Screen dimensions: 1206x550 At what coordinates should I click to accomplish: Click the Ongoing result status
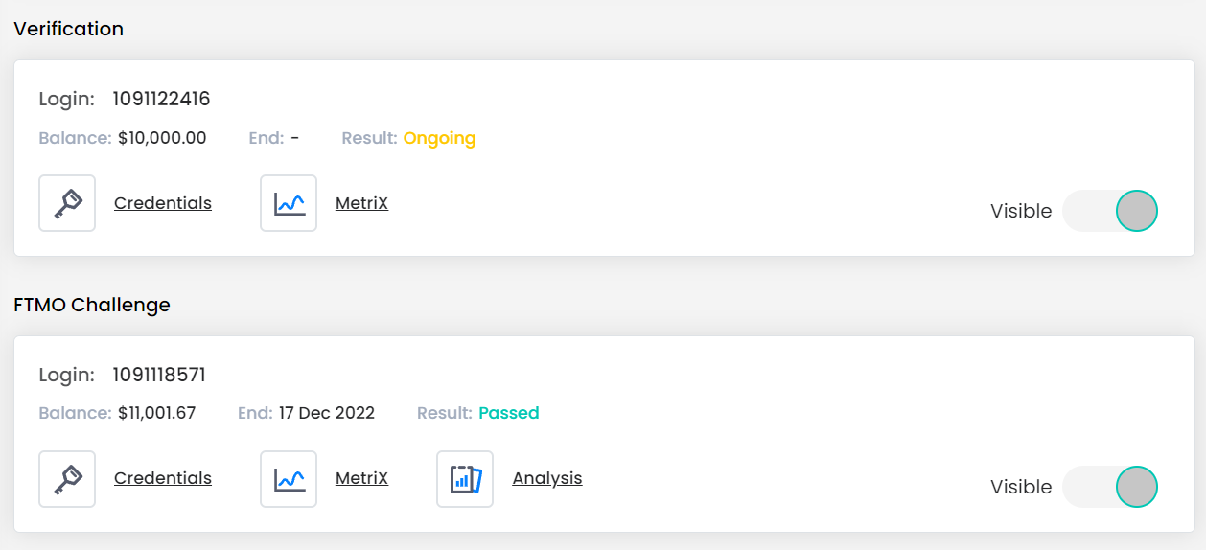pyautogui.click(x=439, y=138)
